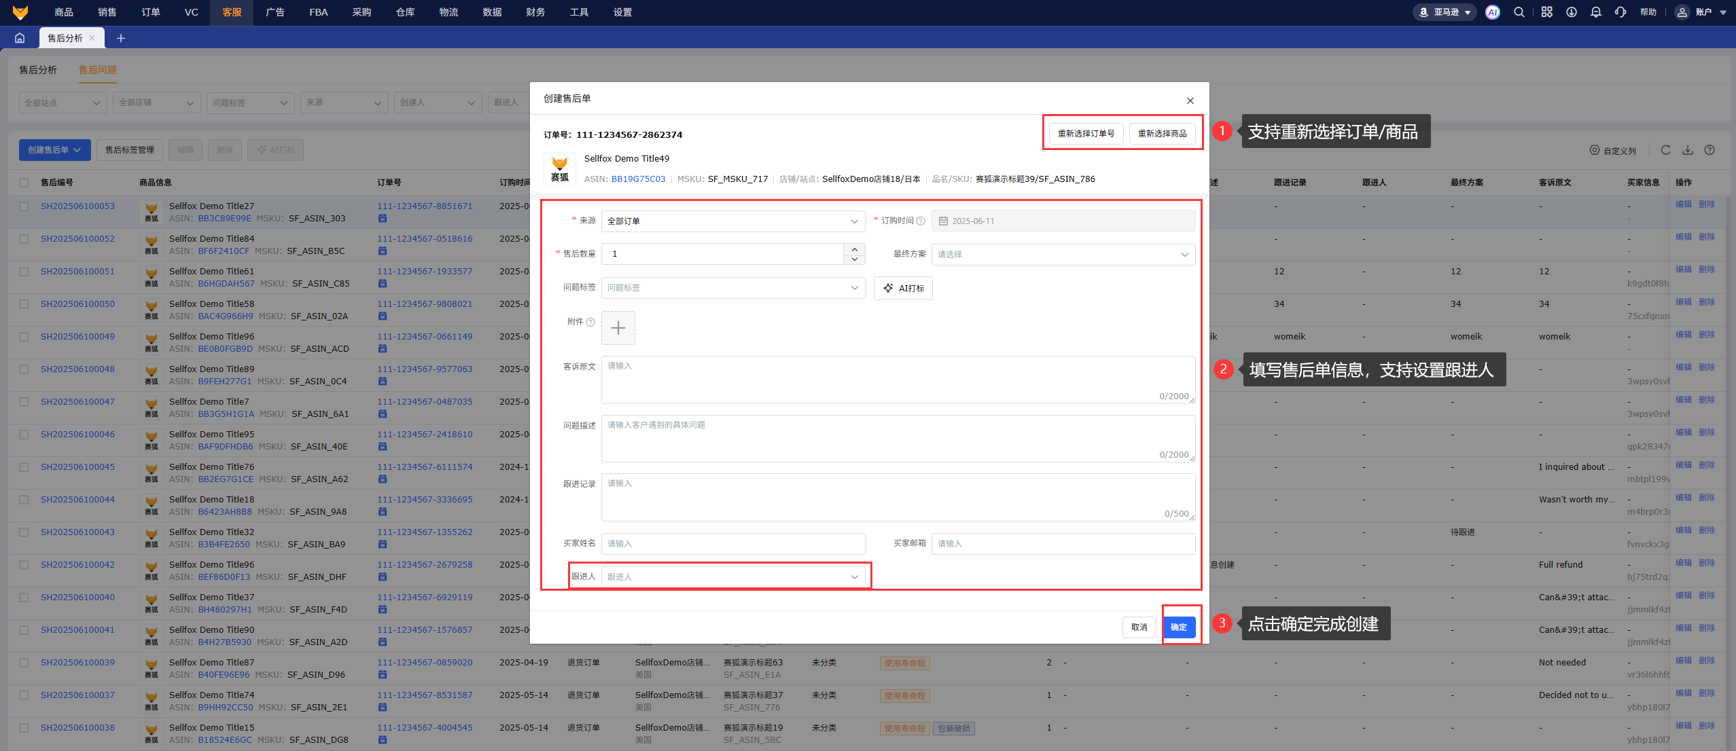
Task: Check the box for SH202506100053 row
Action: coord(24,206)
